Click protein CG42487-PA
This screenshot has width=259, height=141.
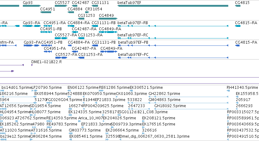point(75,52)
